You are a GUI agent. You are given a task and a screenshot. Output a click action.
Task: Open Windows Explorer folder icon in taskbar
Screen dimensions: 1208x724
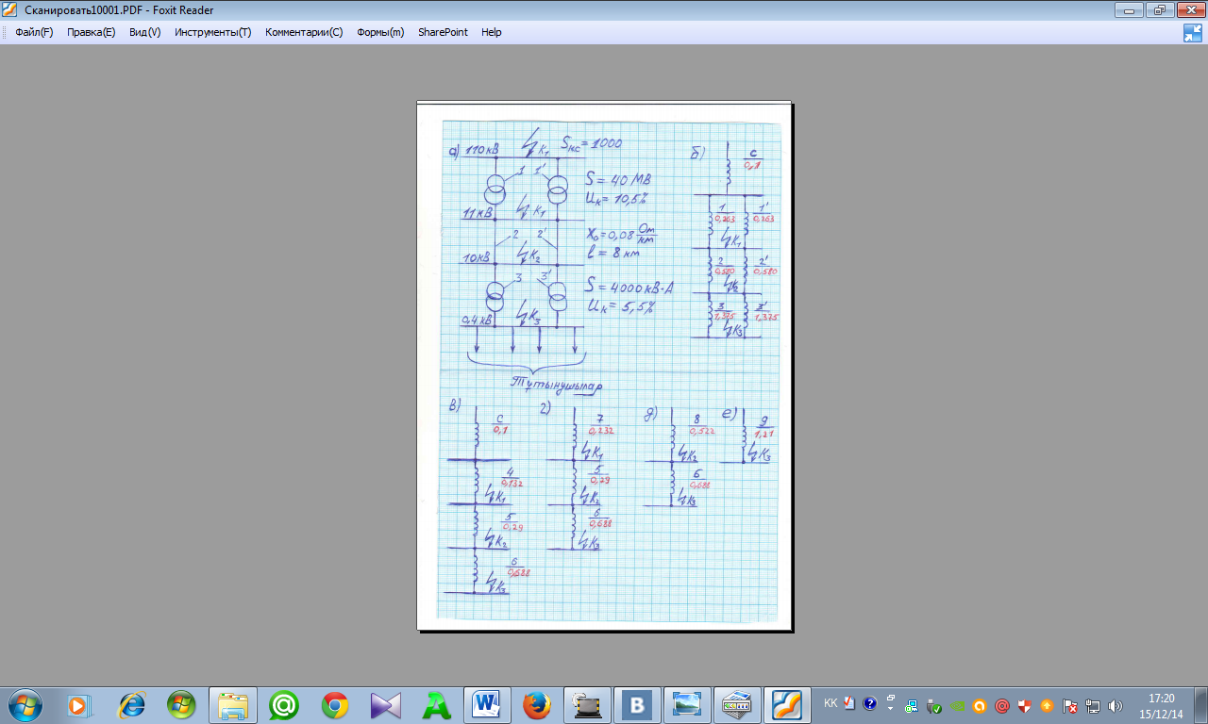[232, 704]
